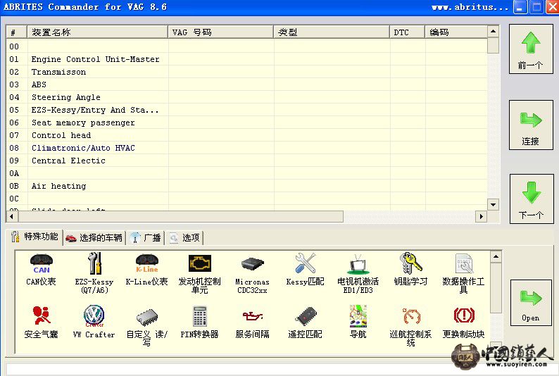Open 服务间隔 service interval function
Image resolution: width=559 pixels, height=376 pixels.
pyautogui.click(x=252, y=323)
